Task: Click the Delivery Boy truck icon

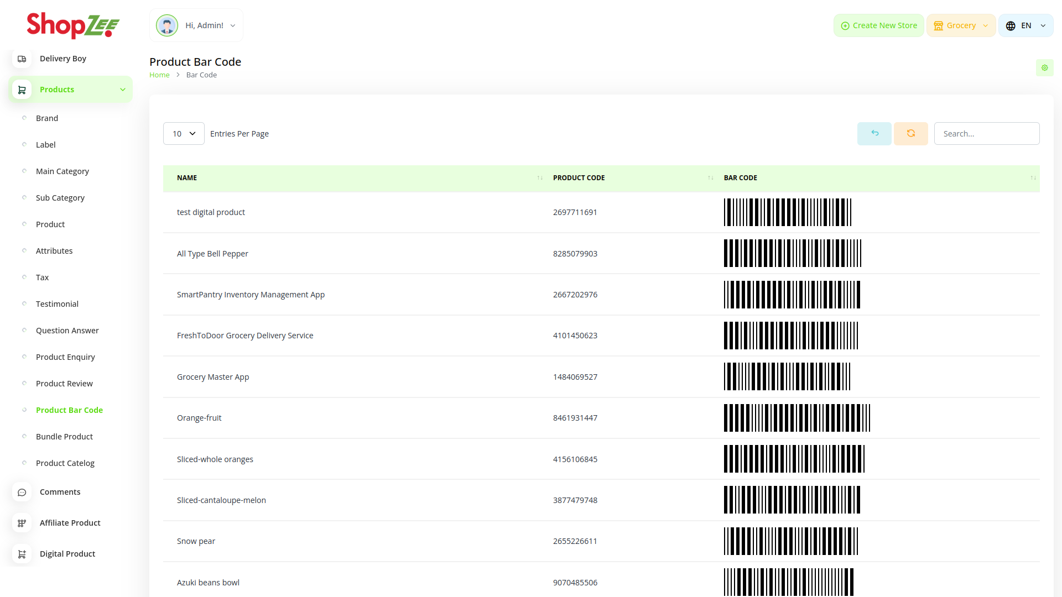Action: pyautogui.click(x=22, y=59)
